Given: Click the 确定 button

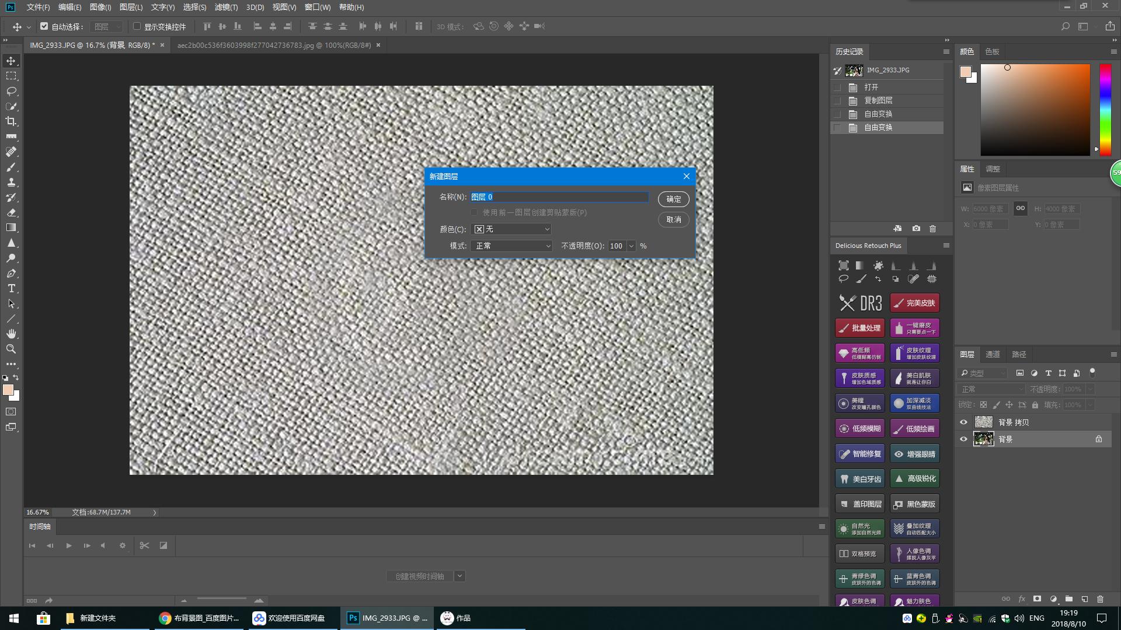Looking at the screenshot, I should tap(673, 199).
